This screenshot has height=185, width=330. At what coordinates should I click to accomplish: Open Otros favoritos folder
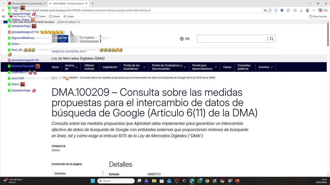tap(318, 16)
